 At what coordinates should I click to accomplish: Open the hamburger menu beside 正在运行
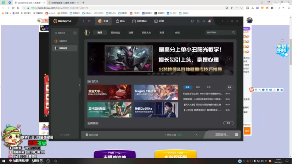pos(237,134)
